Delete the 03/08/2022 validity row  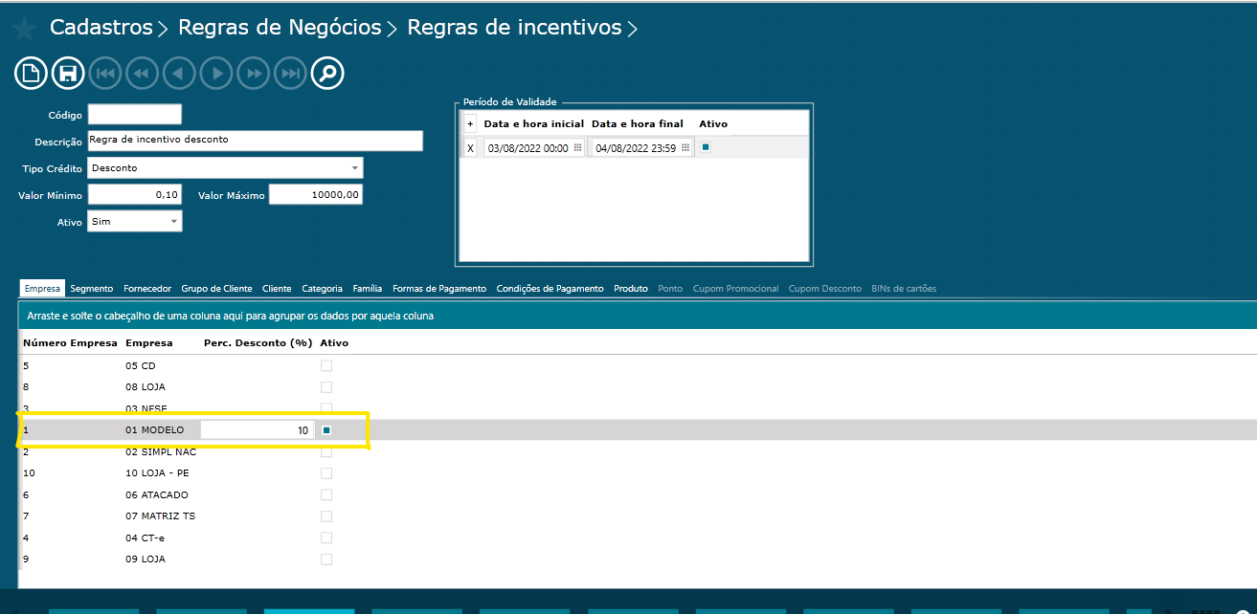pyautogui.click(x=468, y=147)
